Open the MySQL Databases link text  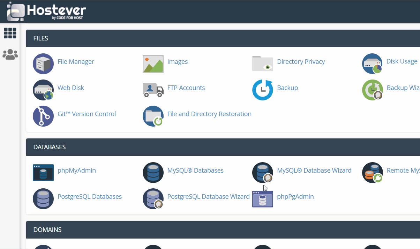(195, 171)
